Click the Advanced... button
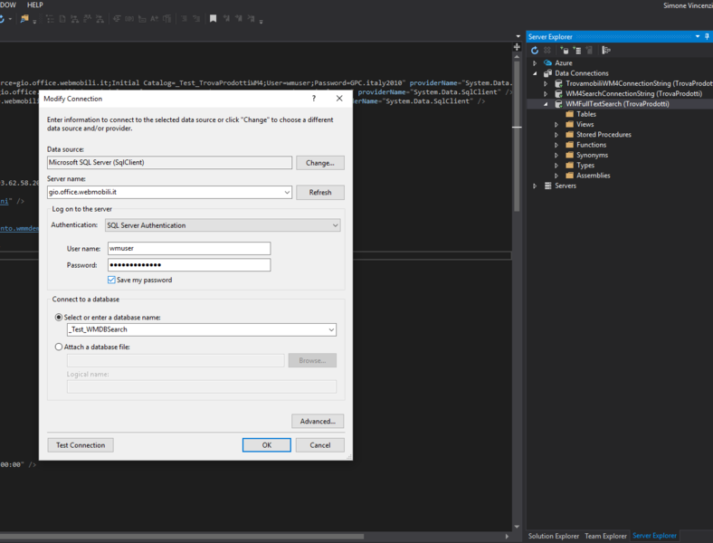Viewport: 713px width, 543px height. [x=318, y=422]
